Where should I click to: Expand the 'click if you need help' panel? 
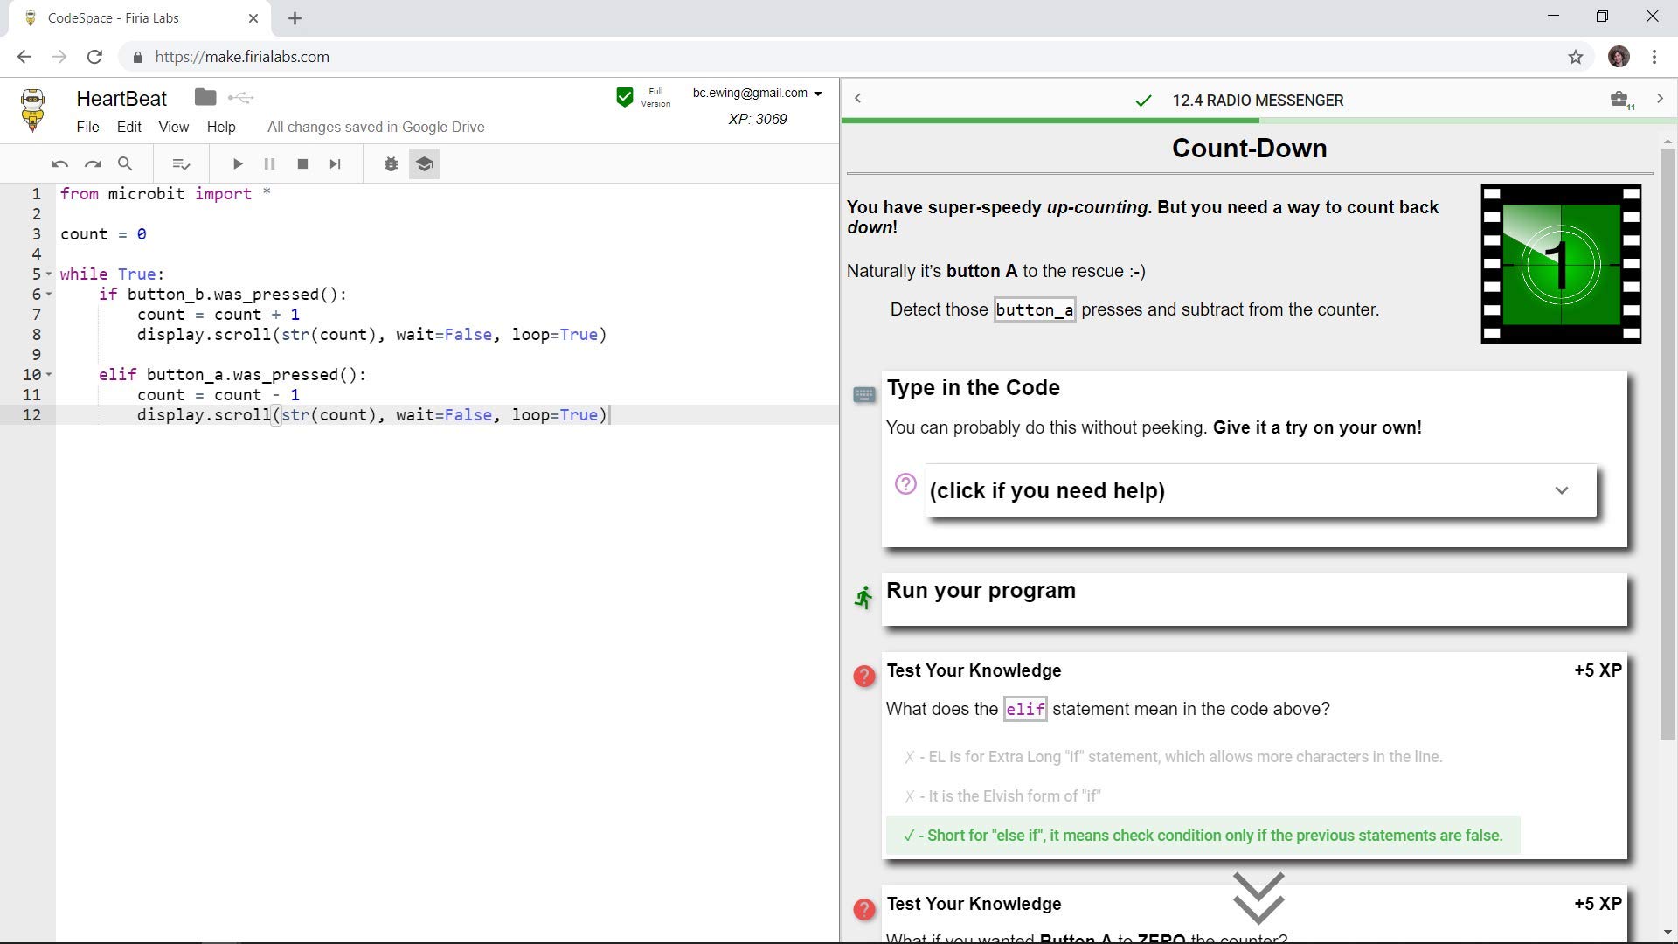pos(1260,490)
